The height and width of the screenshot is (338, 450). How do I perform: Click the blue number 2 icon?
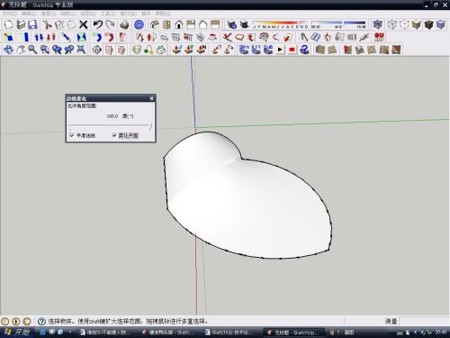pyautogui.click(x=304, y=50)
